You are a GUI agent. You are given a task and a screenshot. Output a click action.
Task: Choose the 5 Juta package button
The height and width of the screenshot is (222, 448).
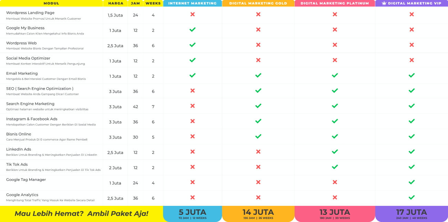[192, 214]
